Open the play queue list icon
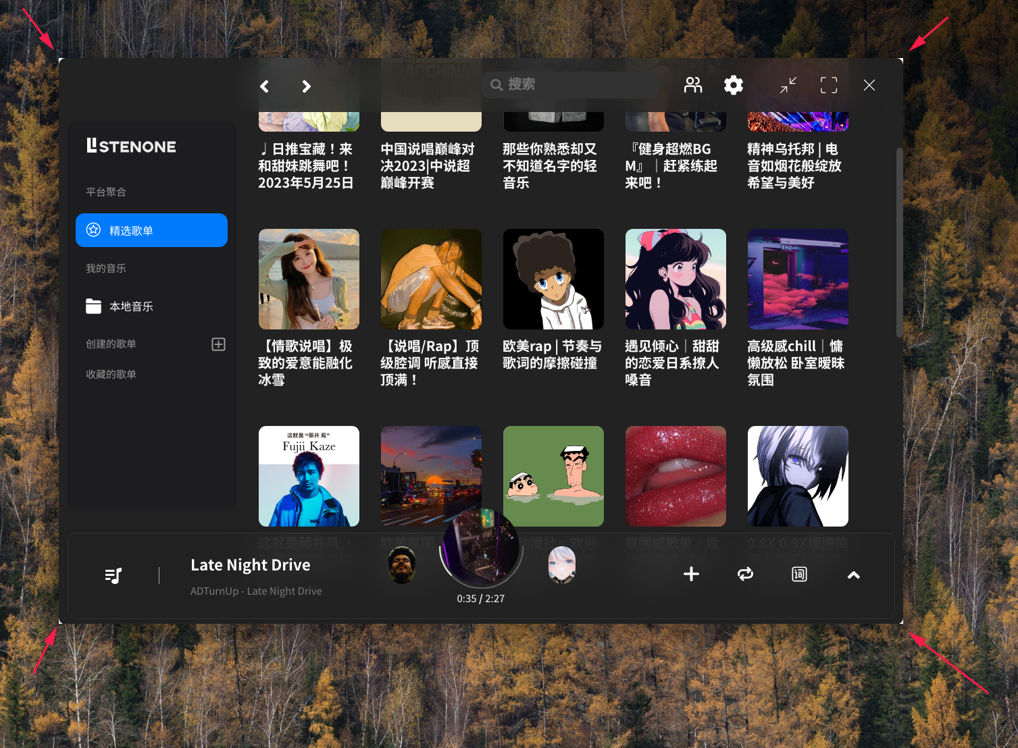Viewport: 1018px width, 748px height. (113, 575)
